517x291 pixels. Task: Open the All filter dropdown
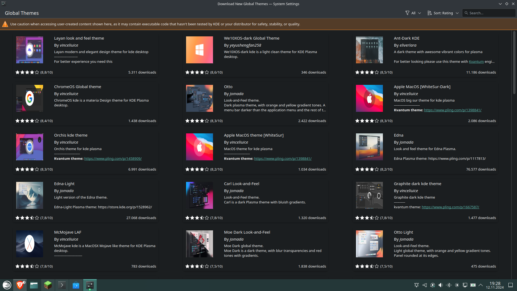coord(413,13)
